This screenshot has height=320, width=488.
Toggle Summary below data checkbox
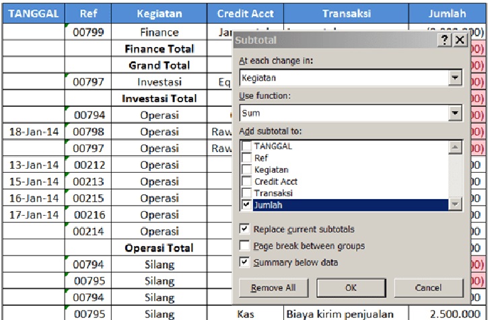(x=244, y=262)
